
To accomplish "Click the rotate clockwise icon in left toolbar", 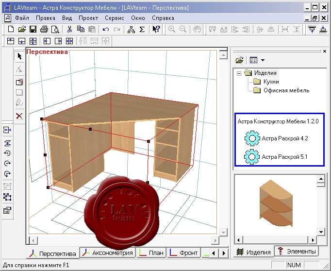I will [x=7, y=163].
